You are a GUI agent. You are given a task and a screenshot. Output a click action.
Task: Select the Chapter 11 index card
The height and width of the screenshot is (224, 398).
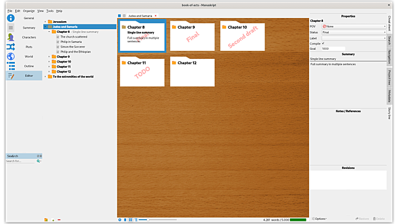(x=142, y=71)
